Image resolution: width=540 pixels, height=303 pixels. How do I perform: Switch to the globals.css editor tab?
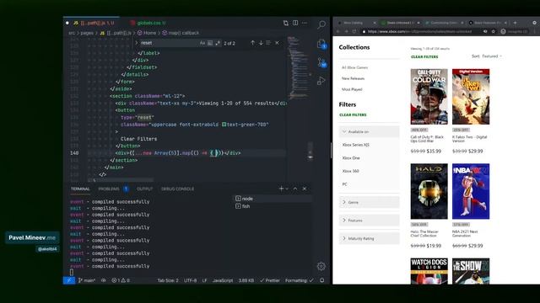(x=148, y=23)
